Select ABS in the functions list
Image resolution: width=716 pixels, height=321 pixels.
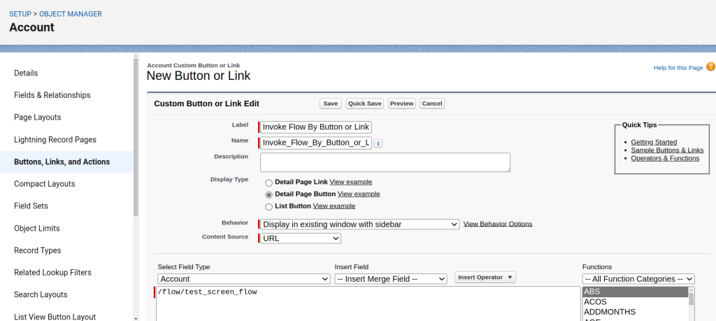click(635, 292)
